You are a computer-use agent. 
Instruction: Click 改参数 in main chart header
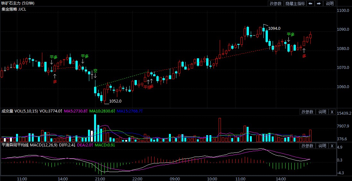pos(276,3)
